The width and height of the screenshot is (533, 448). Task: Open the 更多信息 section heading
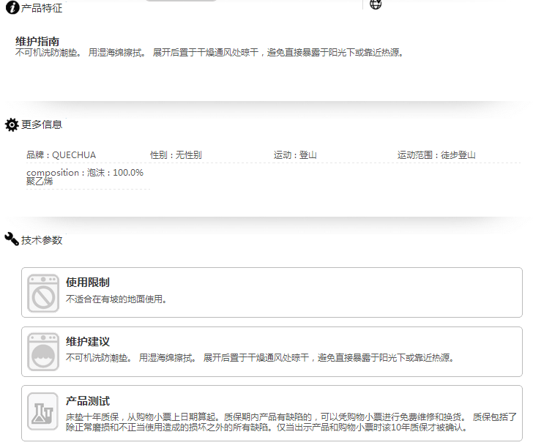(42, 124)
